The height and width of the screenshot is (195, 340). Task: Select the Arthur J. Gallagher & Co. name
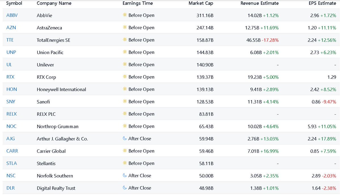point(62,139)
